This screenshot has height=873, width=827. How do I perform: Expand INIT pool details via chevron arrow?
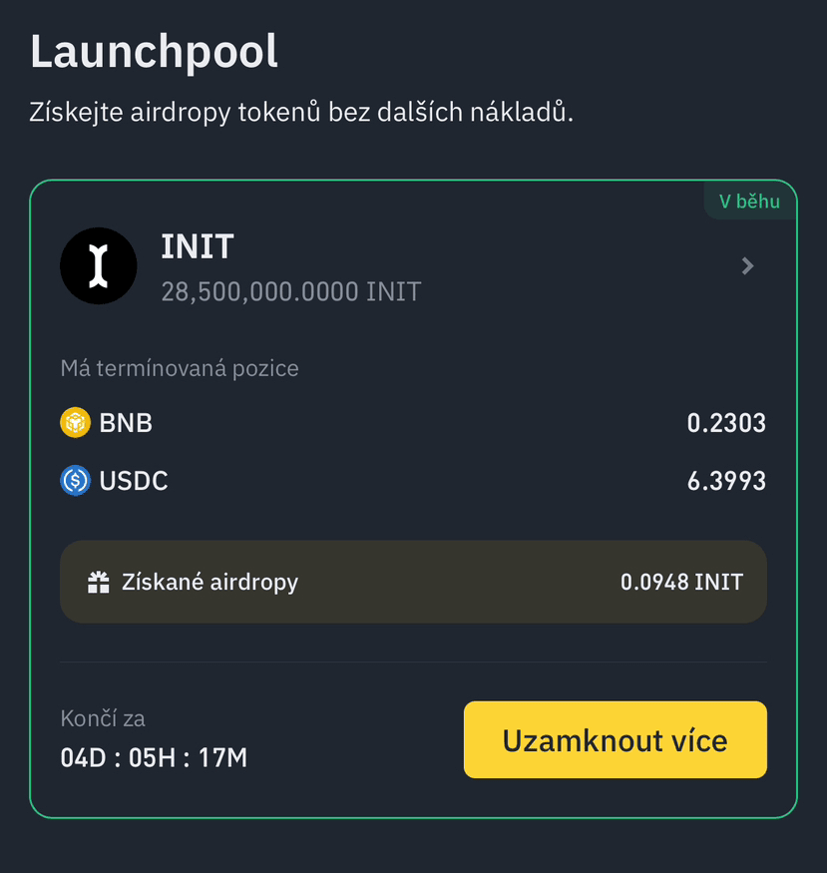coord(747,266)
